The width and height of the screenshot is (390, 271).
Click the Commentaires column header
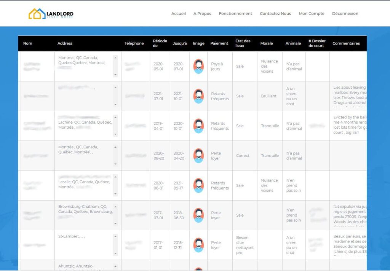click(346, 43)
